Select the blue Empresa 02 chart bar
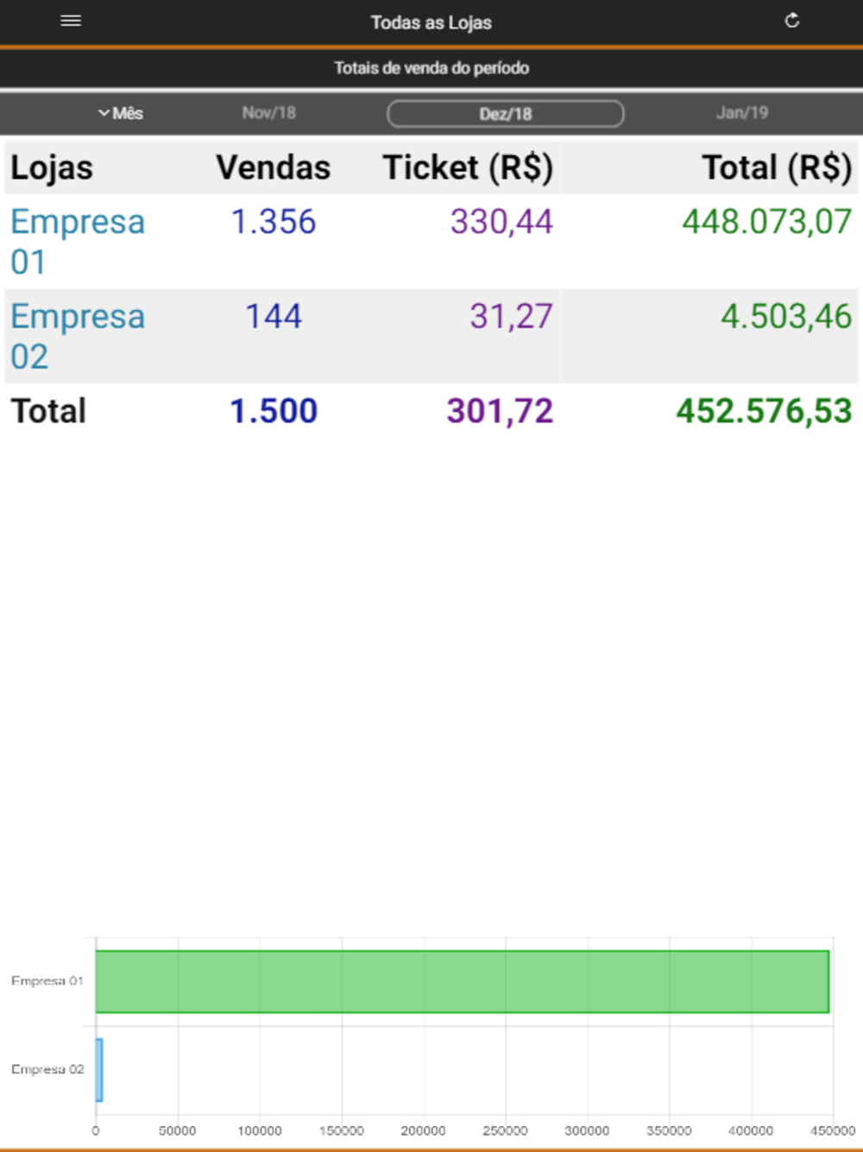Viewport: 863px width, 1152px height. [x=99, y=1070]
